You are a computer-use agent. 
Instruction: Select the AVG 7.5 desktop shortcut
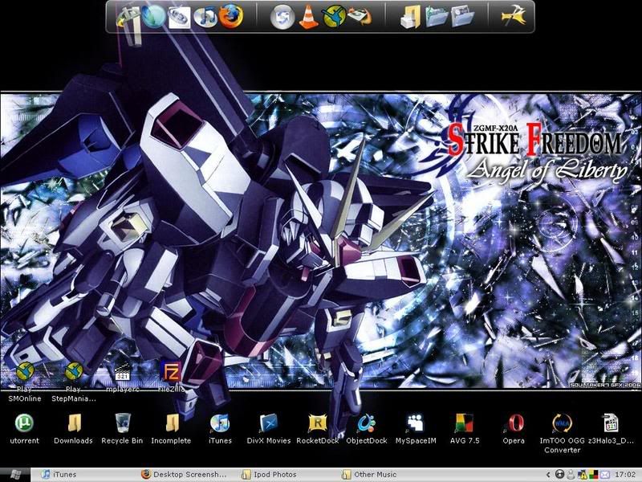click(x=465, y=429)
